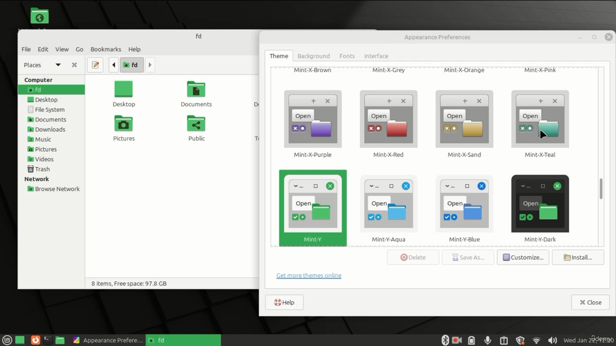The height and width of the screenshot is (346, 616).
Task: Switch to the fd taskbar window item
Action: tap(183, 340)
